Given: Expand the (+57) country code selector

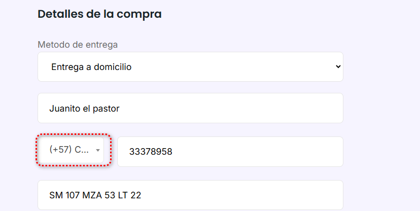Looking at the screenshot, I should (x=72, y=150).
